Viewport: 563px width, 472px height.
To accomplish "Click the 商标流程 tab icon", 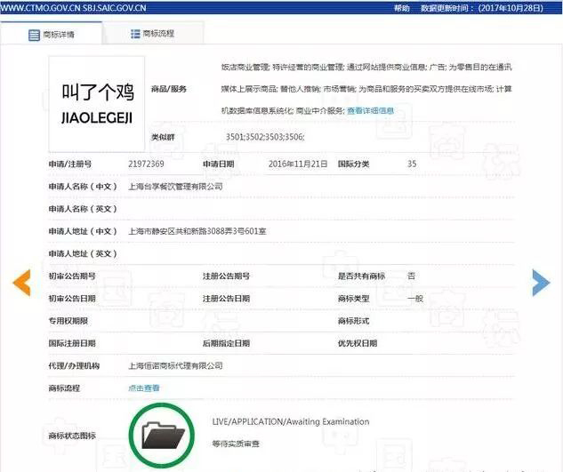I will point(135,34).
